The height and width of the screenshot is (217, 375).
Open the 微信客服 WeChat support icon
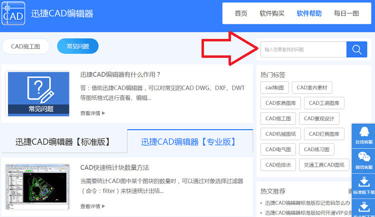pyautogui.click(x=364, y=161)
